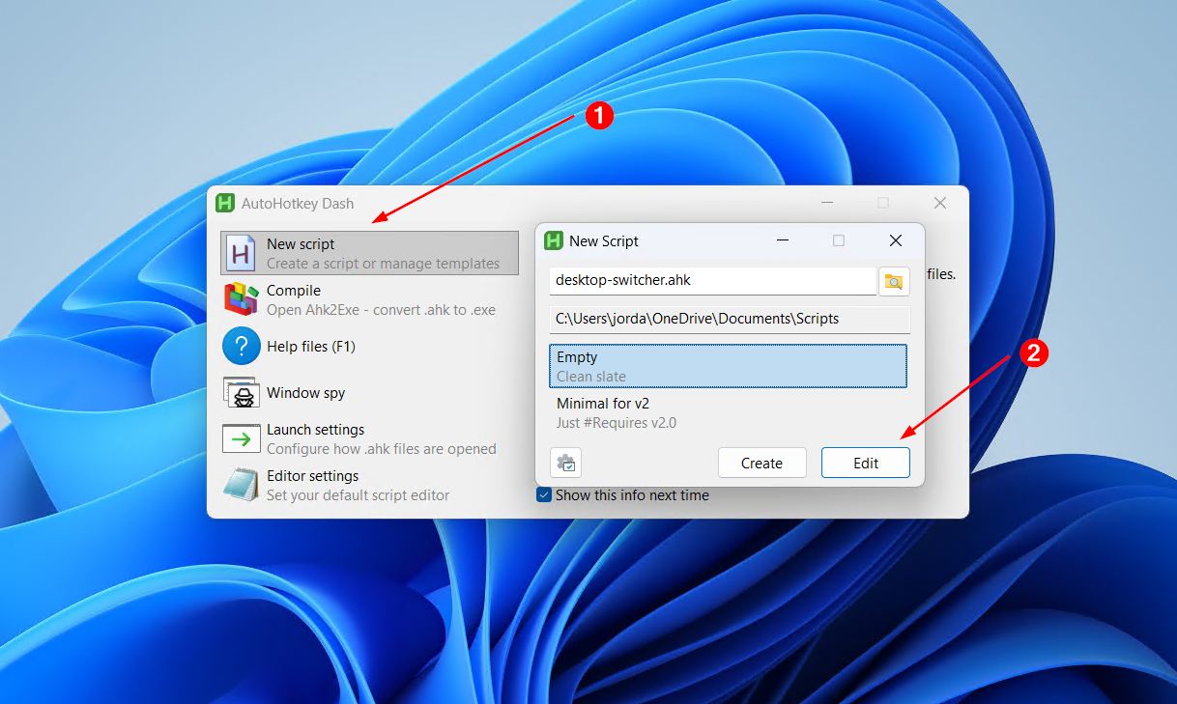1177x704 pixels.
Task: Close the New Script dialog
Action: (896, 240)
